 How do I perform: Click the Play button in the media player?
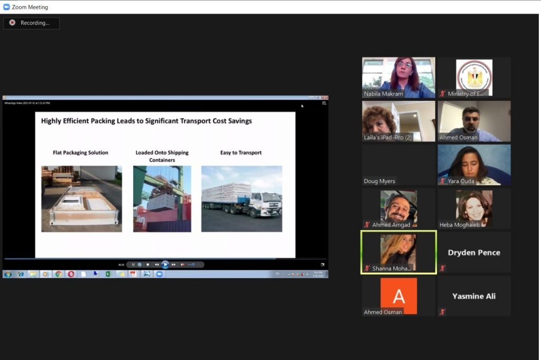tap(165, 264)
